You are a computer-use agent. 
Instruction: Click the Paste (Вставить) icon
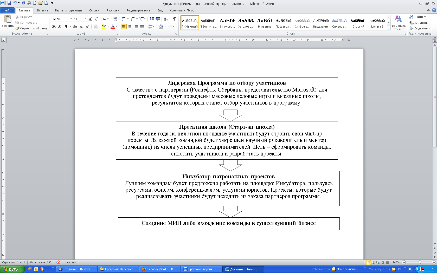8,19
